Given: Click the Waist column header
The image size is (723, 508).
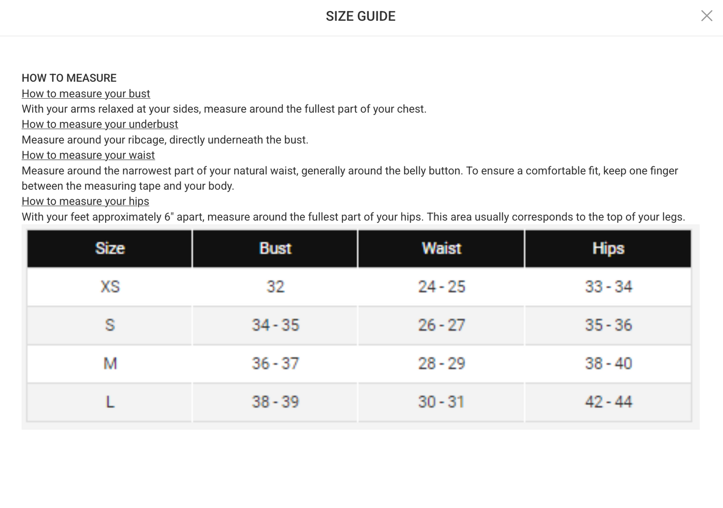Looking at the screenshot, I should click(442, 248).
